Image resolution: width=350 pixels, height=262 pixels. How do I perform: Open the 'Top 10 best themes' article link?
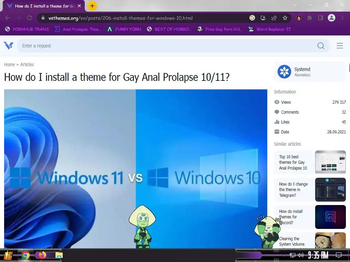pyautogui.click(x=293, y=162)
